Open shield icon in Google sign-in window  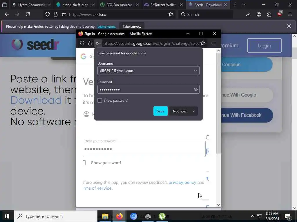pos(82,43)
